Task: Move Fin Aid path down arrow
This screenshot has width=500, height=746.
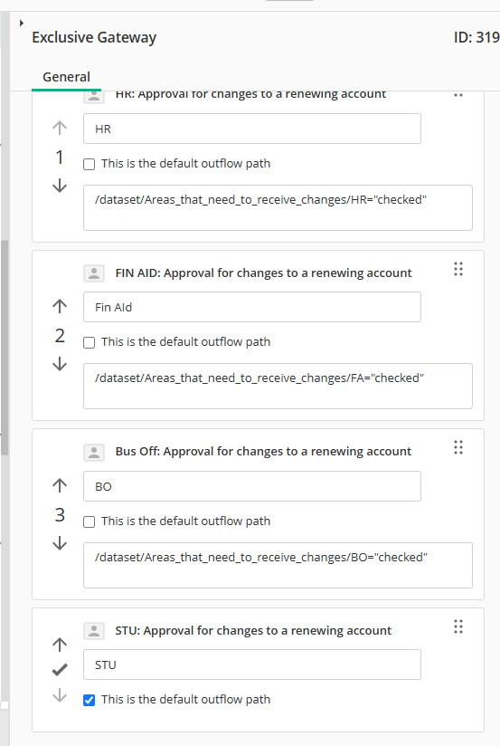Action: click(x=60, y=363)
